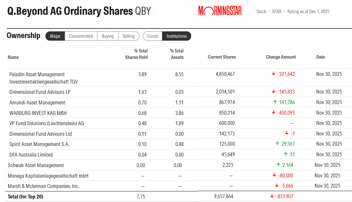Show the Selling ownership tab
The width and height of the screenshot is (352, 202).
(x=128, y=36)
